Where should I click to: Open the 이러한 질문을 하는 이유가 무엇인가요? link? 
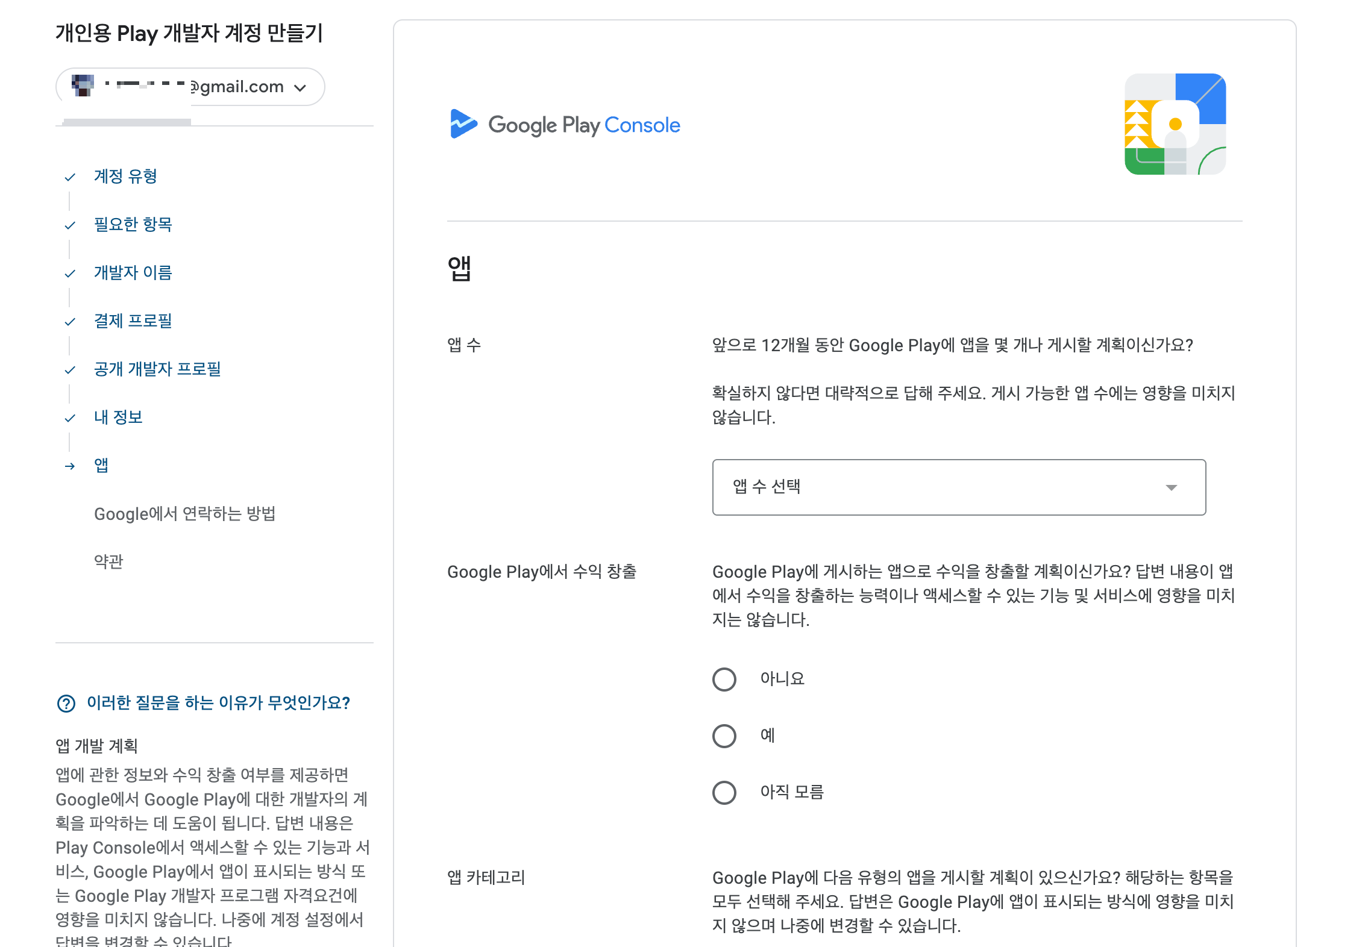coord(218,703)
